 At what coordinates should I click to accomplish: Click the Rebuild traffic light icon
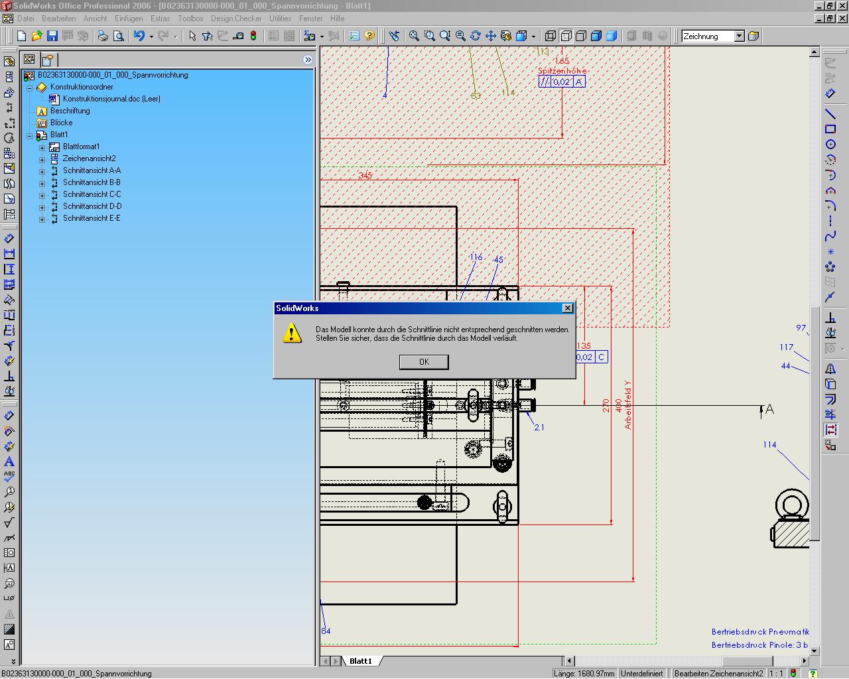(253, 36)
